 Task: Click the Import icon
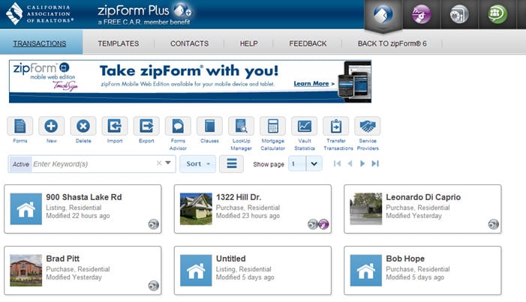tap(115, 126)
